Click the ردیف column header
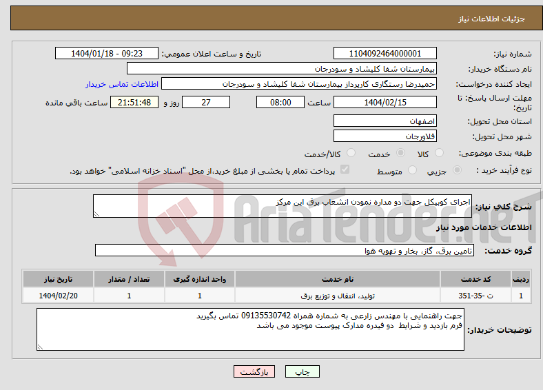Screen dimensions: 543x390 coord(521,279)
